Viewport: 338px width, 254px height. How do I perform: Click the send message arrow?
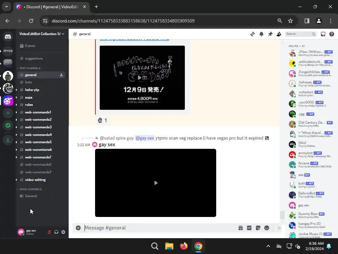pos(279,228)
